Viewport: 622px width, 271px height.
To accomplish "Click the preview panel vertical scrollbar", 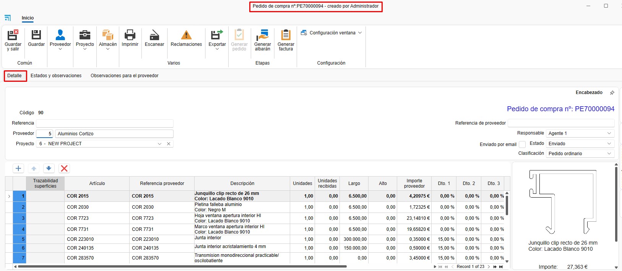I will click(x=616, y=204).
